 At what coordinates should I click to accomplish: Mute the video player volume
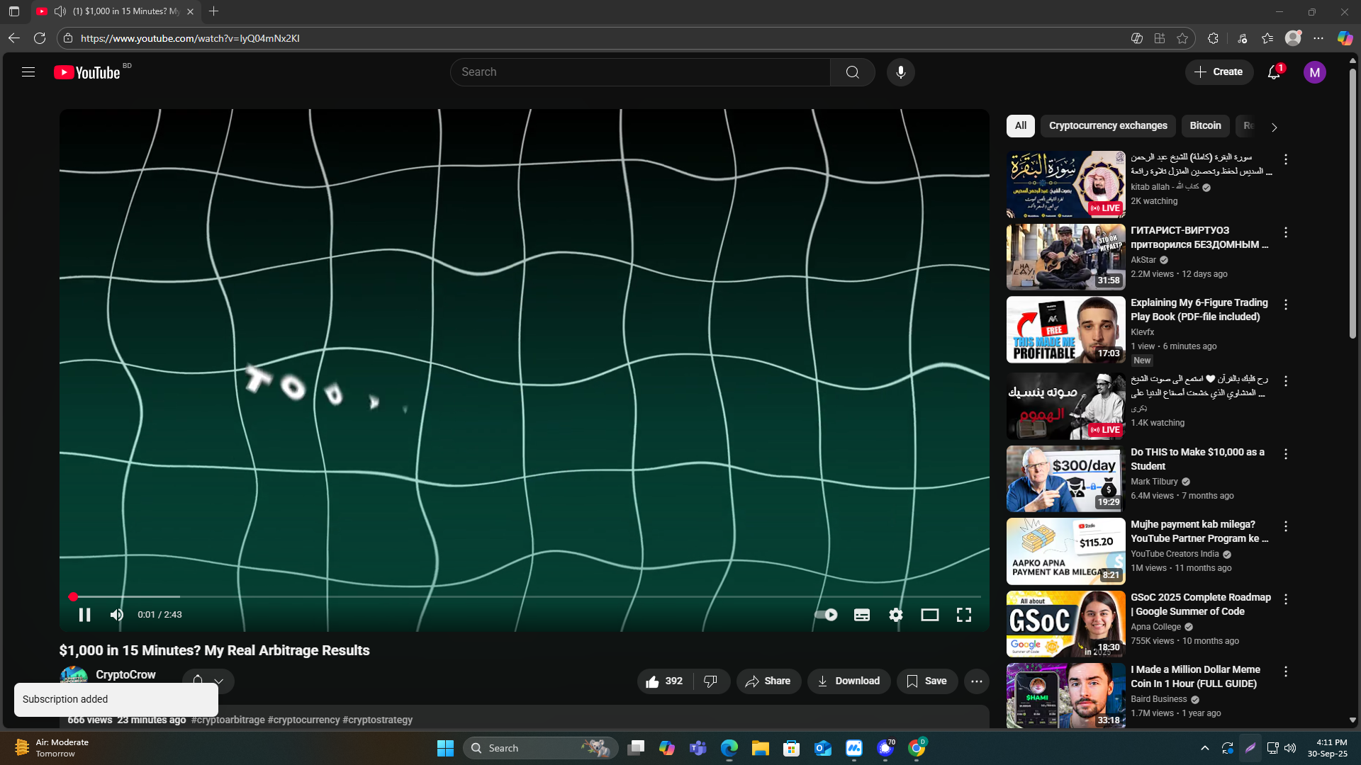pos(117,615)
